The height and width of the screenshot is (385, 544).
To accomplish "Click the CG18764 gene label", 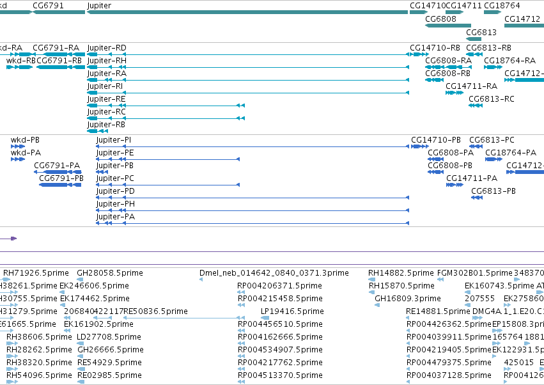I will 502,6.
